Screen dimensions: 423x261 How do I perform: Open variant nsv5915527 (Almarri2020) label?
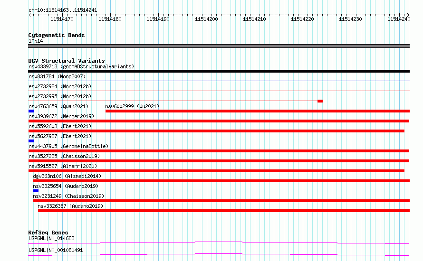click(x=63, y=166)
